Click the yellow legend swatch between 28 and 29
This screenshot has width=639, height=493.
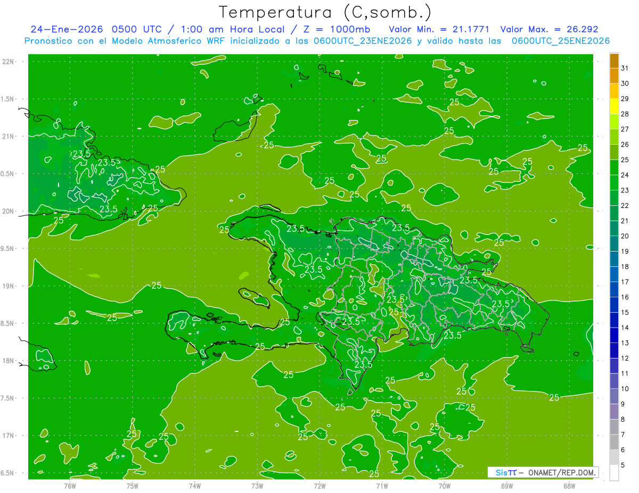pyautogui.click(x=615, y=106)
